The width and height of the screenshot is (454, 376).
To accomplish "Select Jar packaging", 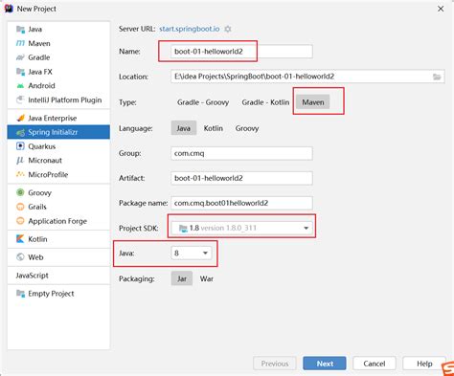I will [x=182, y=278].
